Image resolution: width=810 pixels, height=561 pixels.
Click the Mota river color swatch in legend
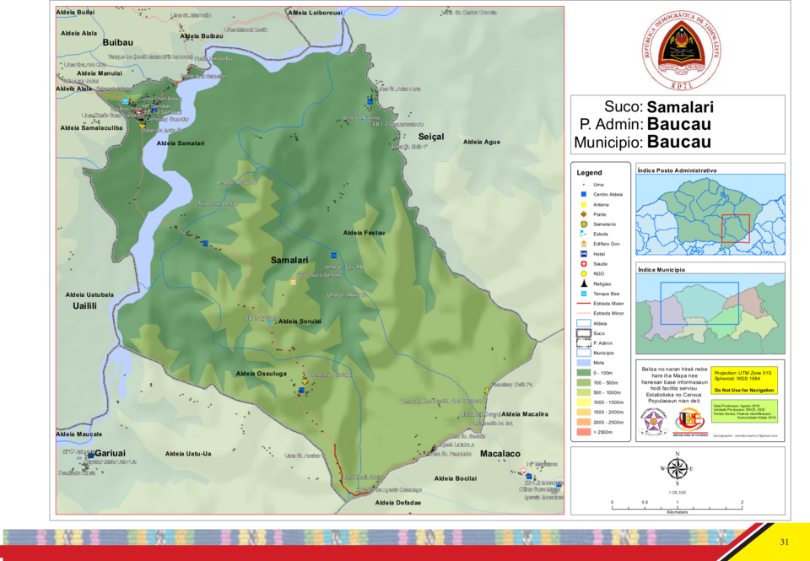pyautogui.click(x=584, y=363)
